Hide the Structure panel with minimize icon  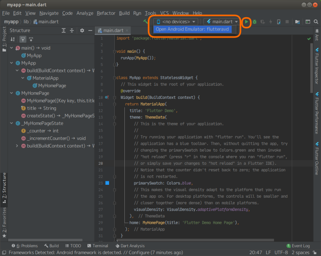click(89, 31)
